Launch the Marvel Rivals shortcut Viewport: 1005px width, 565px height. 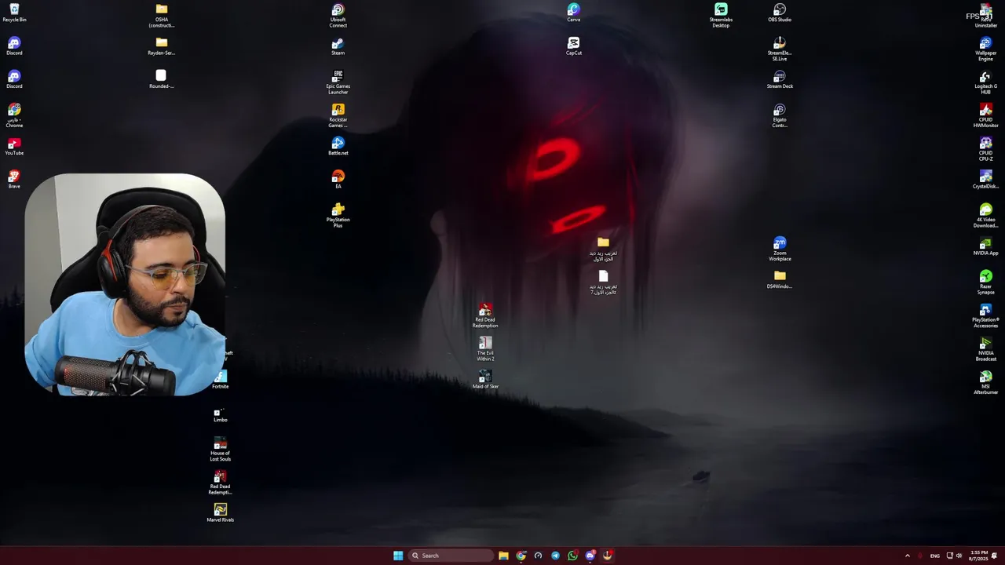click(220, 513)
